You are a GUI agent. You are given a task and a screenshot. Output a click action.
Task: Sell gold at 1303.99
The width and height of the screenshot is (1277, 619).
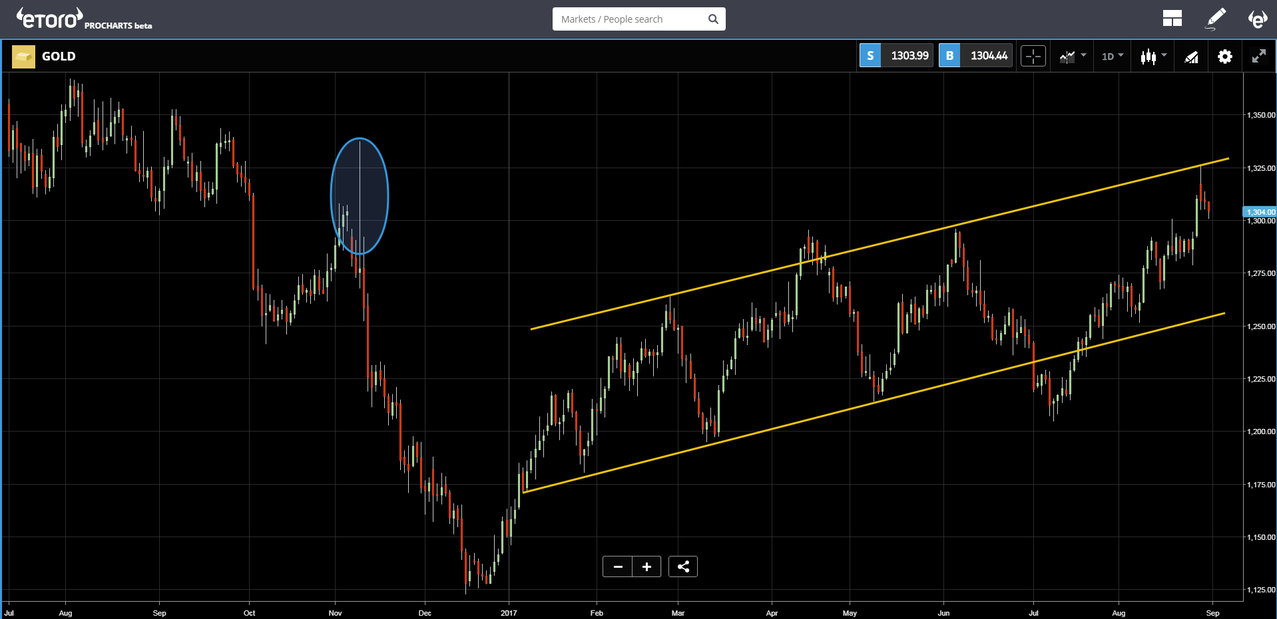coord(896,56)
